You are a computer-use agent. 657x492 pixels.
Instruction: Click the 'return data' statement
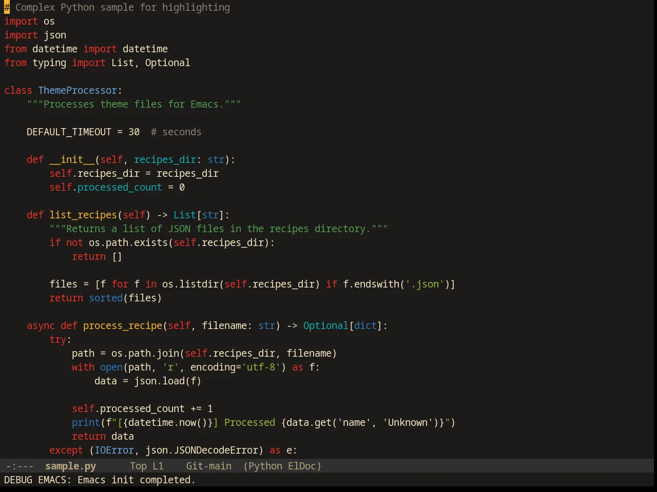[x=103, y=436]
